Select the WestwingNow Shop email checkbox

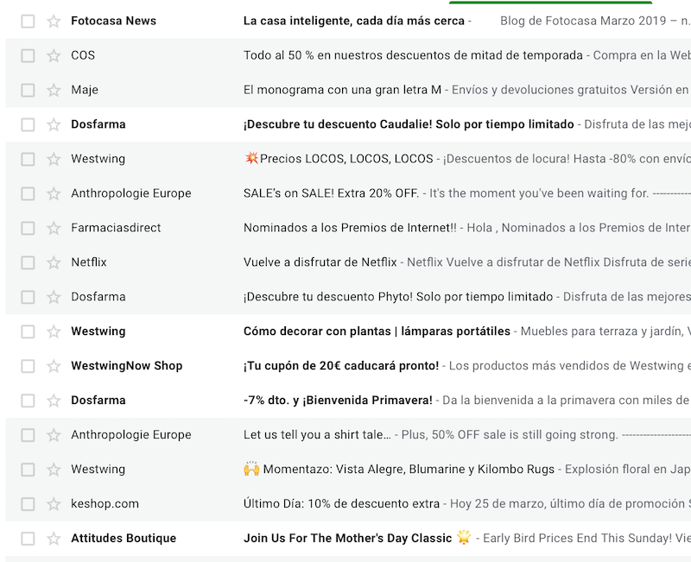click(x=28, y=366)
